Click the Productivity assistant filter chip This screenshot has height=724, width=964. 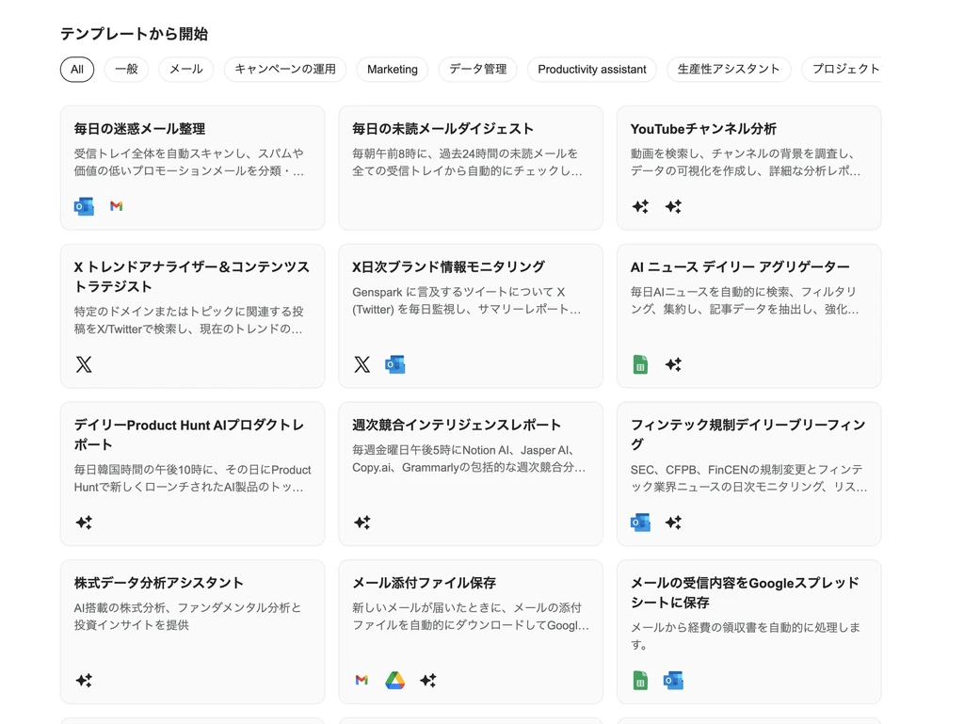591,69
